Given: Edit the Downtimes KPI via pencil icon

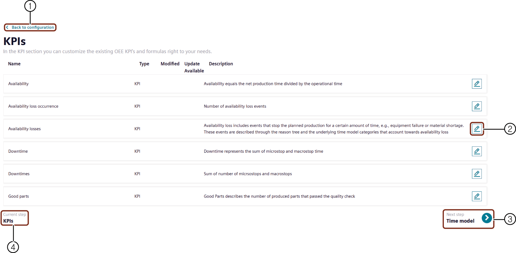Looking at the screenshot, I should [x=477, y=174].
